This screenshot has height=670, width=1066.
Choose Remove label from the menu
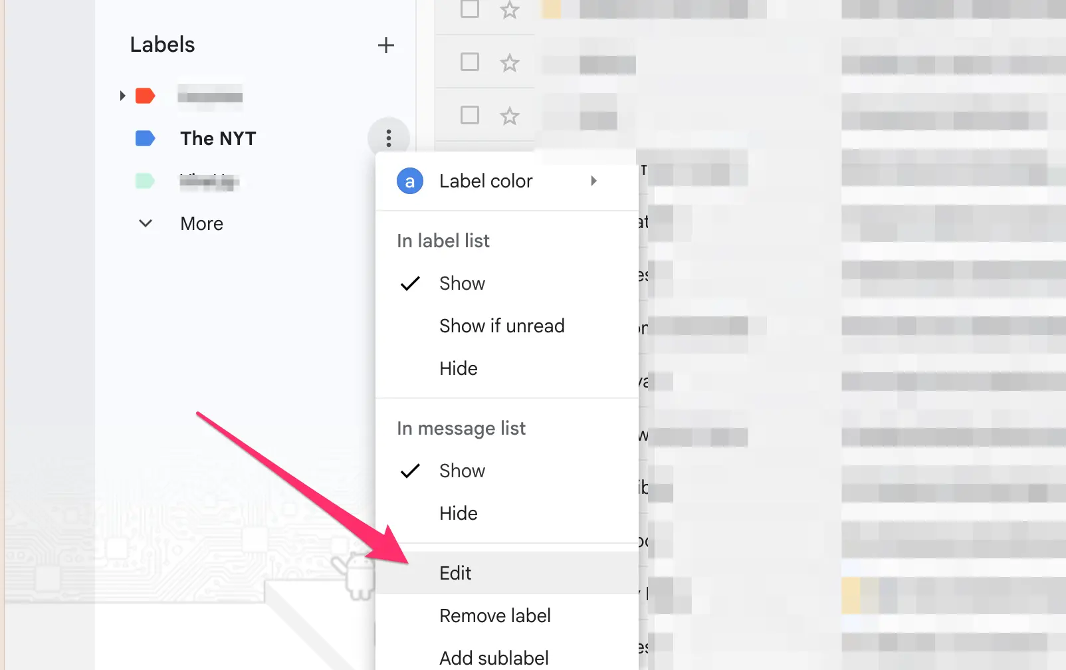494,615
